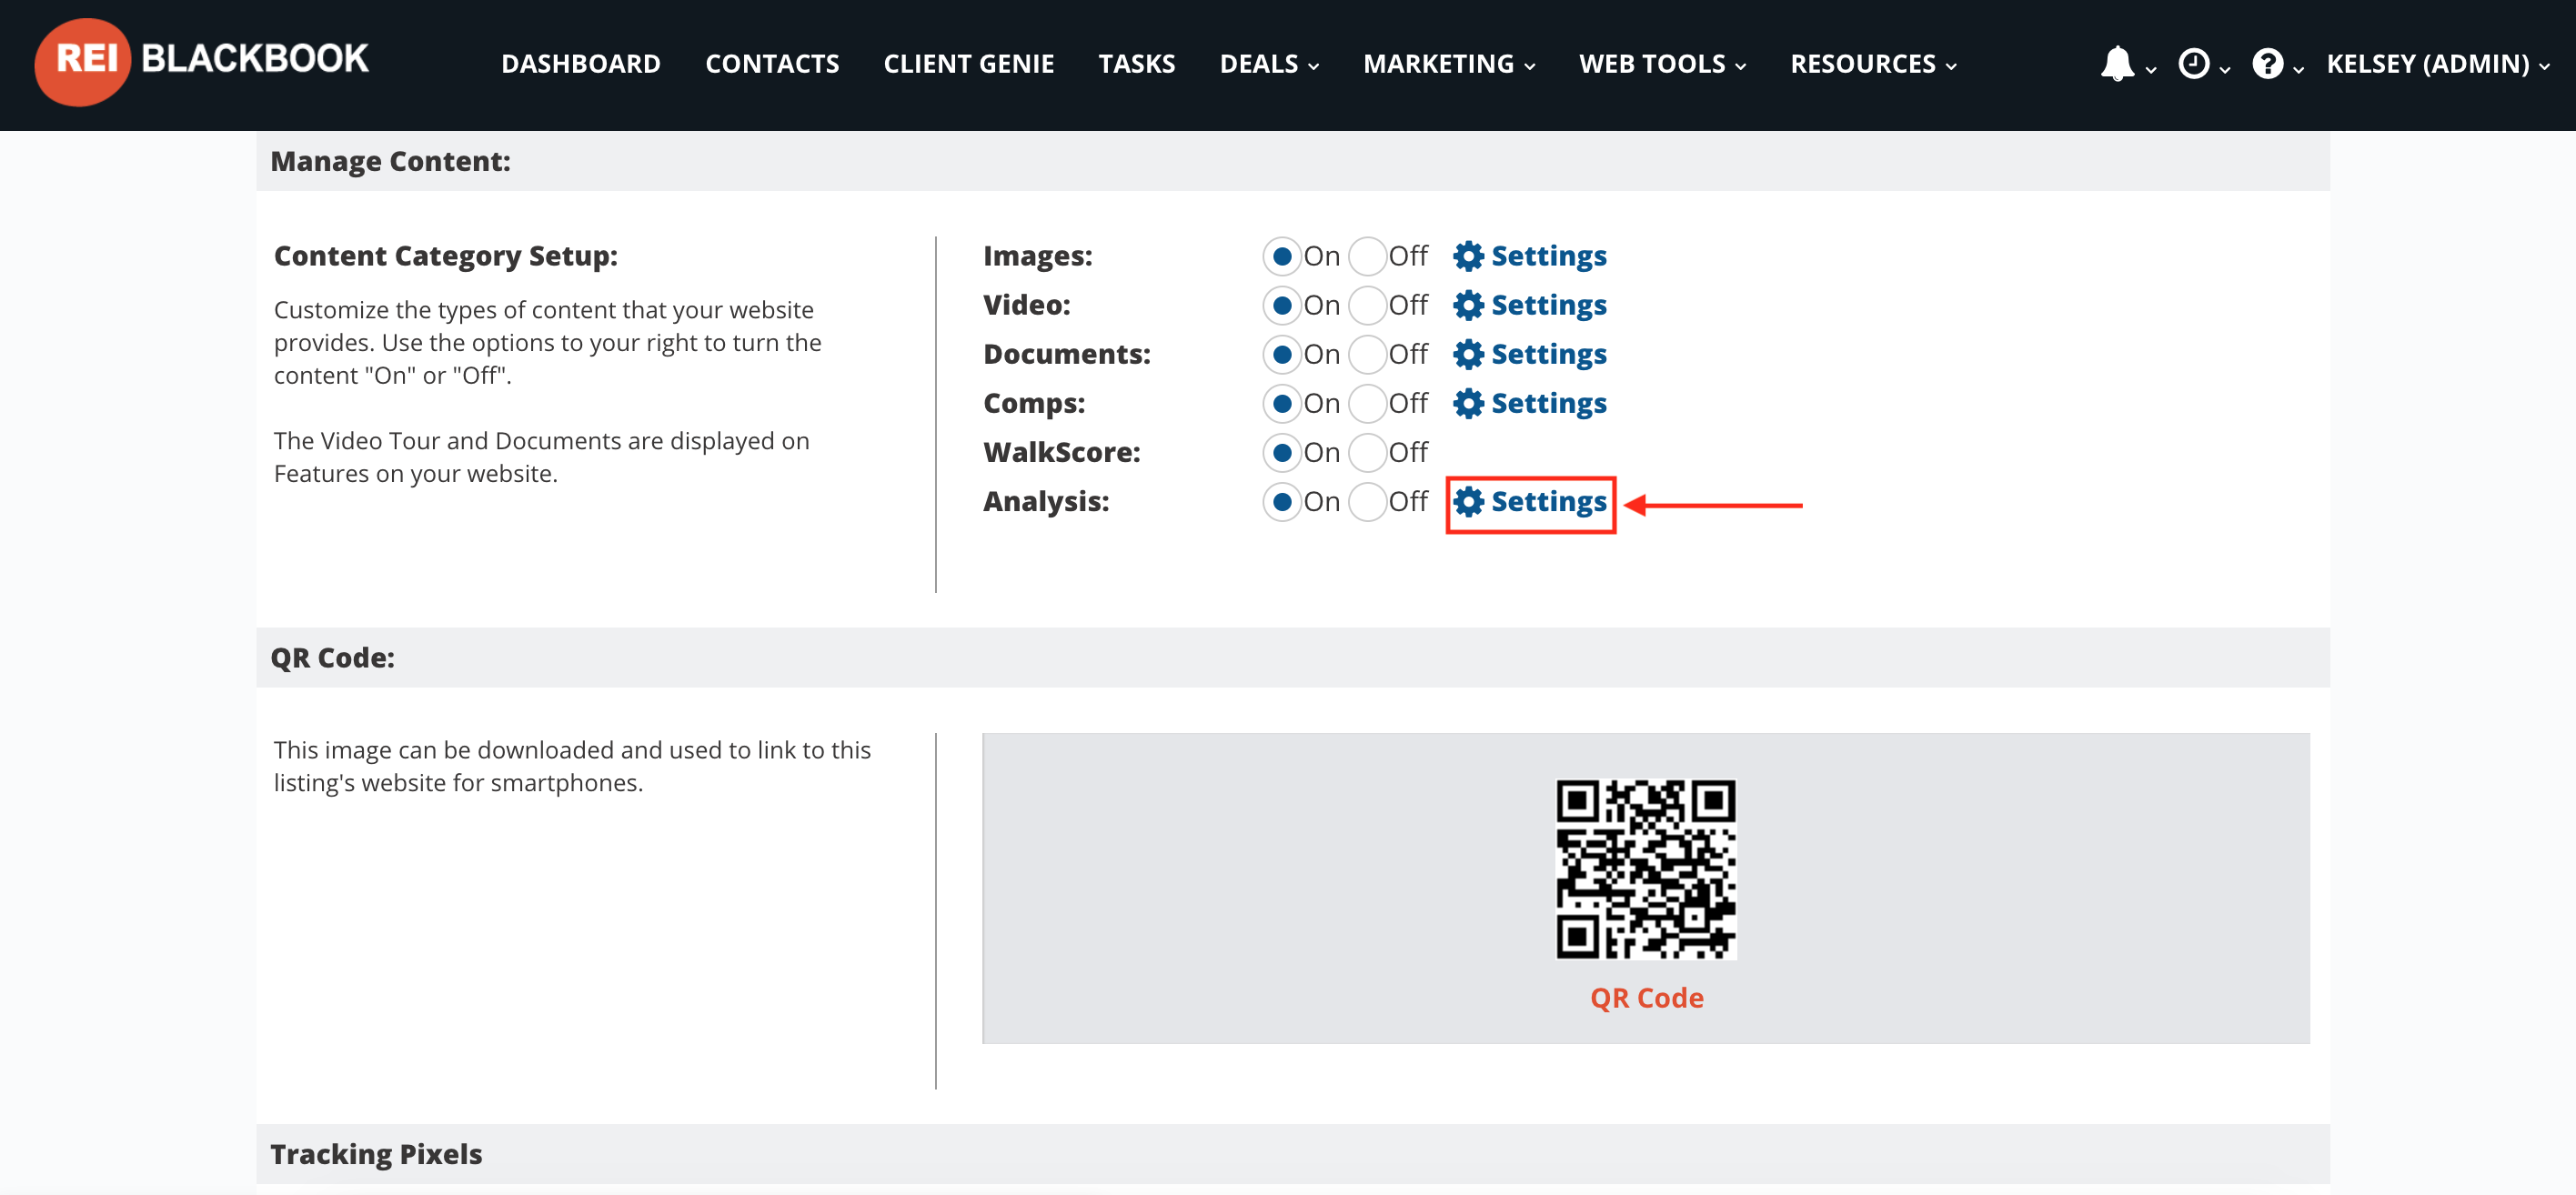Open the Analysis Settings link
The width and height of the screenshot is (2576, 1195).
[x=1548, y=501]
